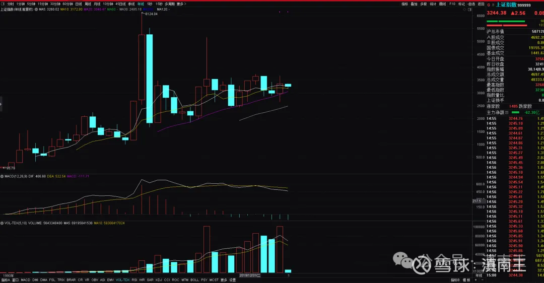Select the 1分钟 period
The image size is (544, 283).
(x=21, y=4)
